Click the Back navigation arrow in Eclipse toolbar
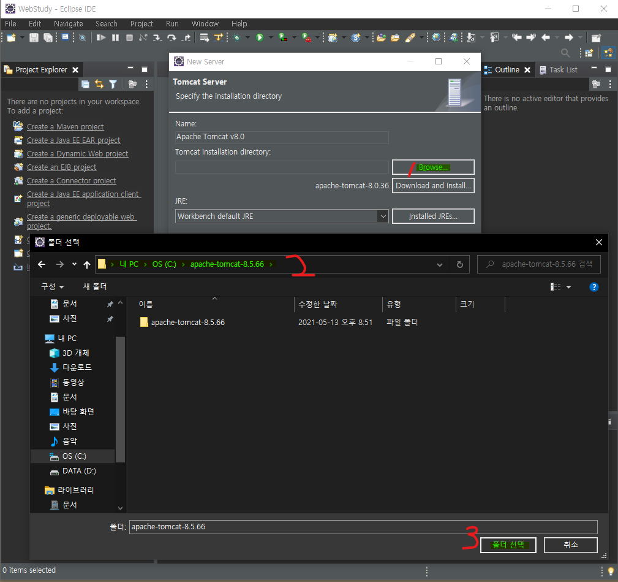The width and height of the screenshot is (618, 582). point(546,38)
